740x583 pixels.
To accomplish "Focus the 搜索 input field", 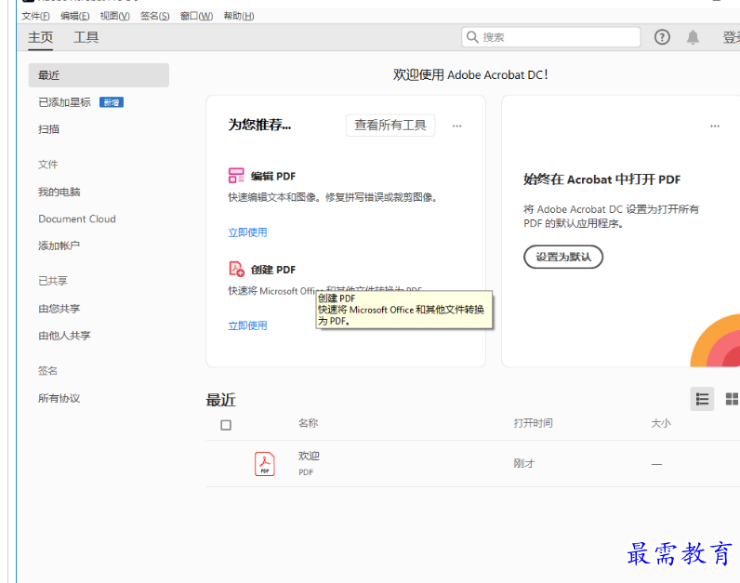I will click(550, 37).
